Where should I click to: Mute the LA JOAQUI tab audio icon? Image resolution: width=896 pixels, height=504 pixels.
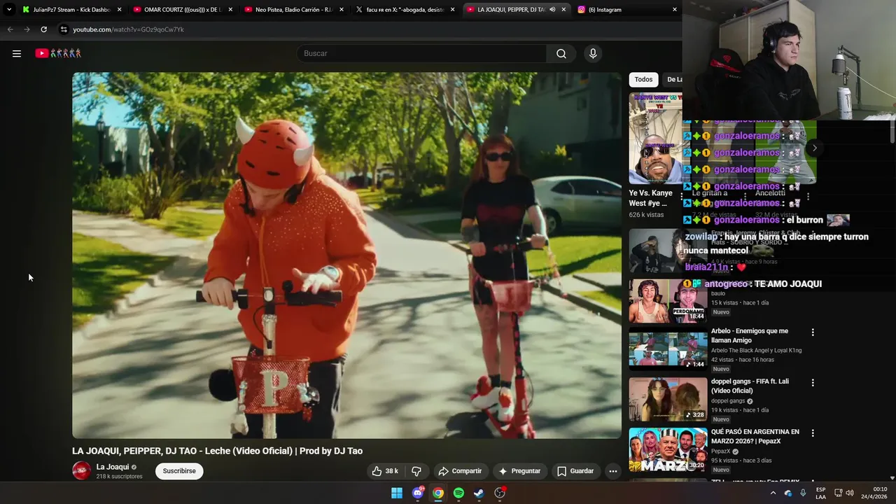pyautogui.click(x=552, y=10)
